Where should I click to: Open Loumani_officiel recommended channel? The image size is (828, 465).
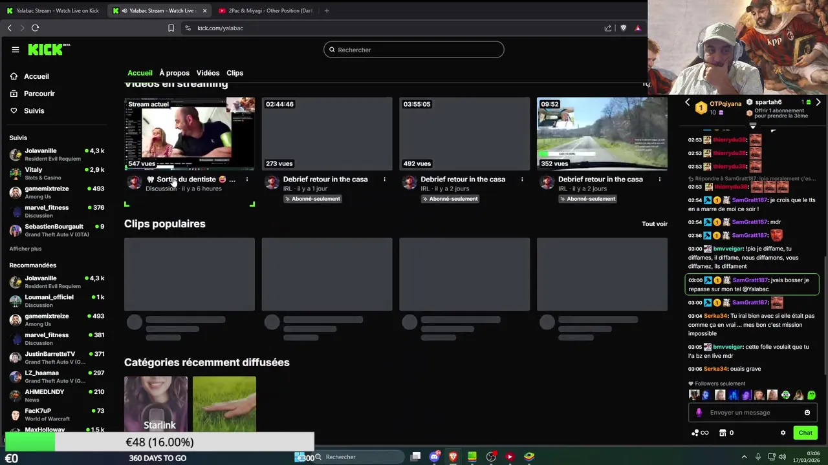(x=57, y=300)
